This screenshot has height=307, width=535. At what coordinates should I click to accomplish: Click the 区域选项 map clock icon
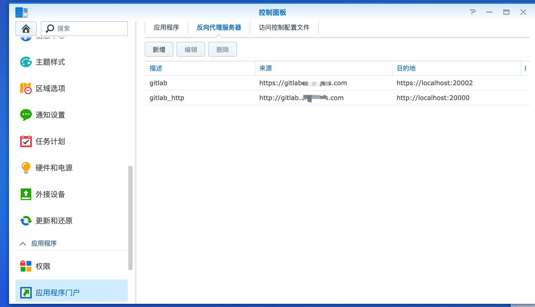click(x=26, y=88)
